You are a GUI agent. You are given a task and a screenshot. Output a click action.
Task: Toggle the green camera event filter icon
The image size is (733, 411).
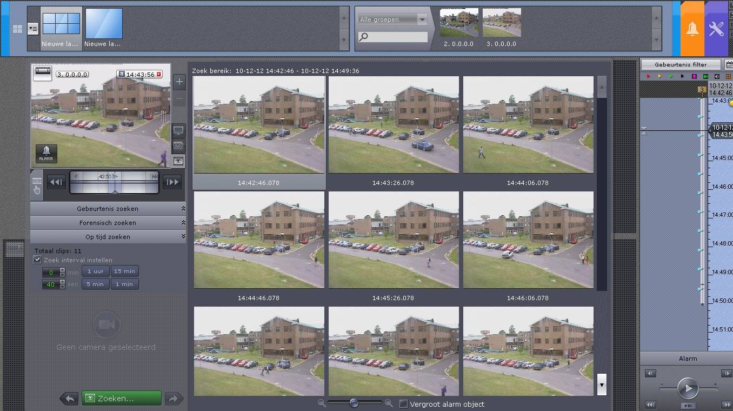pos(705,77)
